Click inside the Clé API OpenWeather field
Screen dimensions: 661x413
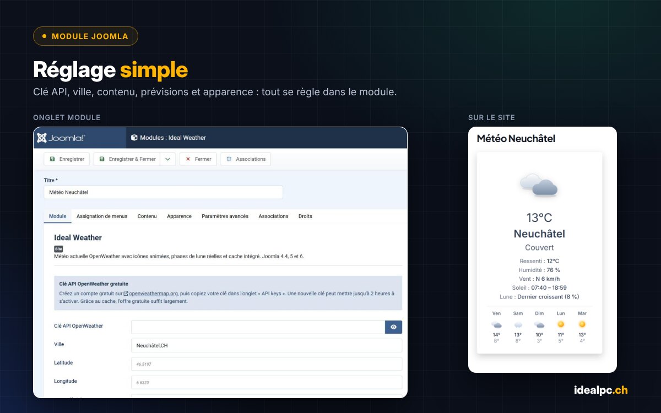[258, 327]
